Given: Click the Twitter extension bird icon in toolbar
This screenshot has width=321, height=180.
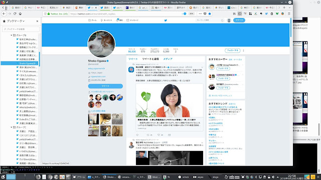Looking at the screenshot, I should tap(266, 13).
